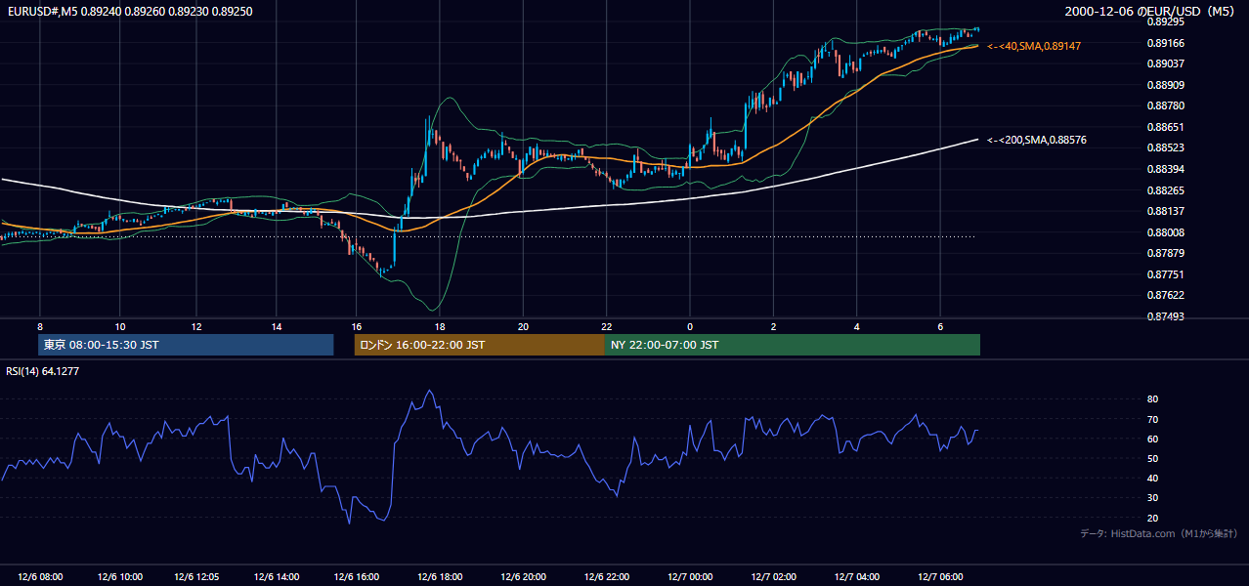Click the 0.88780 price axis label
This screenshot has width=1249, height=586.
1165,105
